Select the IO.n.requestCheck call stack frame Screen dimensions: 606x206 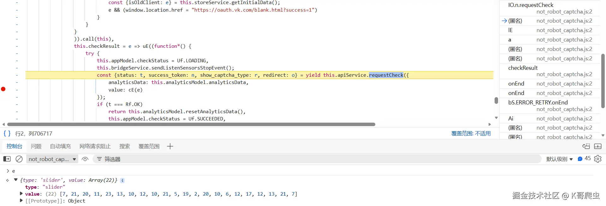550,8
